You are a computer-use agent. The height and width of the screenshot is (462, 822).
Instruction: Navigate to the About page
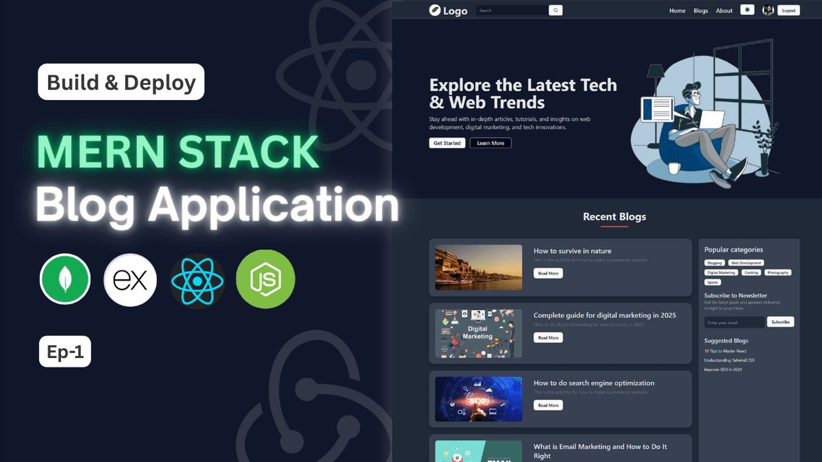click(x=724, y=11)
